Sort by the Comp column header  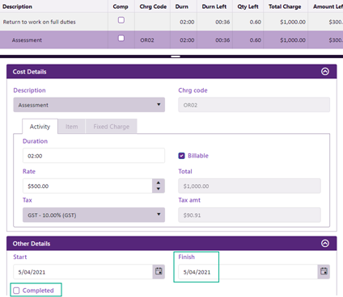tap(121, 6)
